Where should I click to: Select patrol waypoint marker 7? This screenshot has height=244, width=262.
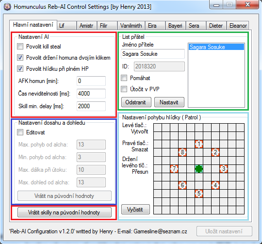tap(174, 169)
